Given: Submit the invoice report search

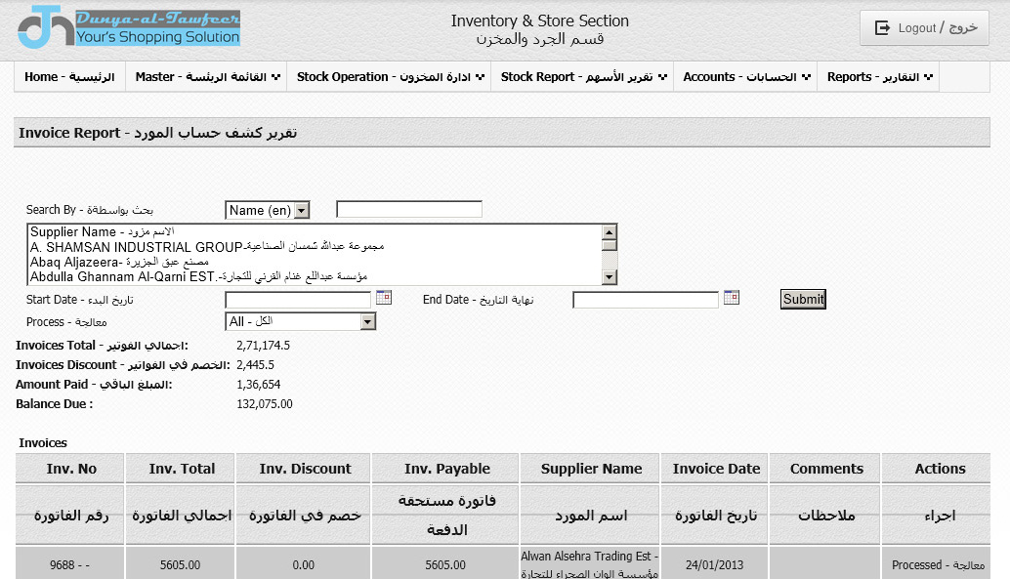Looking at the screenshot, I should click(803, 299).
